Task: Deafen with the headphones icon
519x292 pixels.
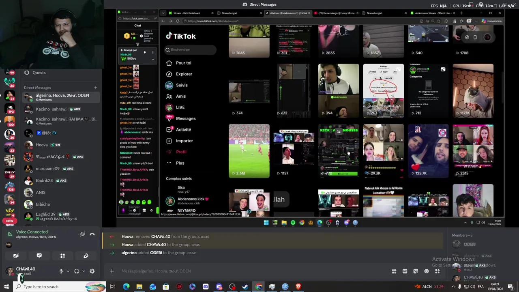Action: click(77, 271)
